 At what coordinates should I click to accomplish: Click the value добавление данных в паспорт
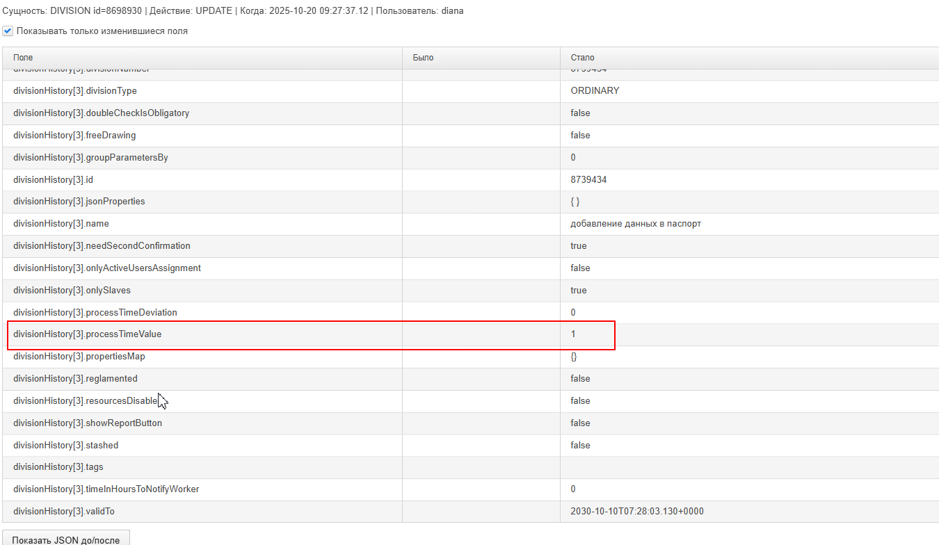(636, 224)
